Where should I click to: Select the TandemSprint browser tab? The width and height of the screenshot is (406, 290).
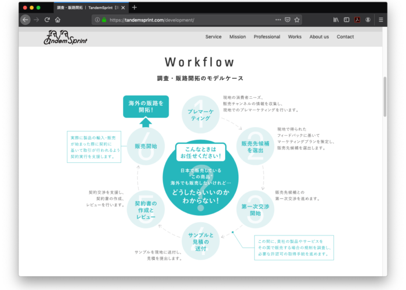tap(90, 8)
